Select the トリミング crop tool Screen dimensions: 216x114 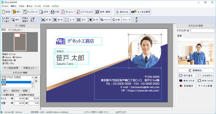(x=105, y=20)
